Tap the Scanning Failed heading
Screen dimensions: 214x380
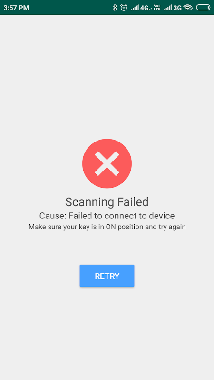pyautogui.click(x=107, y=202)
